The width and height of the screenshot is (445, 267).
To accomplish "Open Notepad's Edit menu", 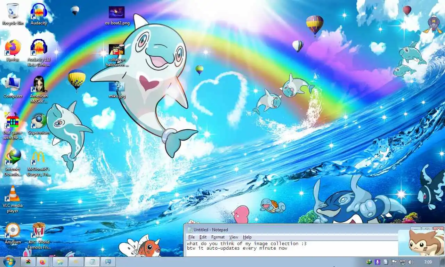I will point(203,237).
